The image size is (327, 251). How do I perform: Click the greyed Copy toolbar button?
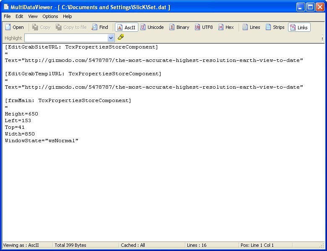coord(41,27)
